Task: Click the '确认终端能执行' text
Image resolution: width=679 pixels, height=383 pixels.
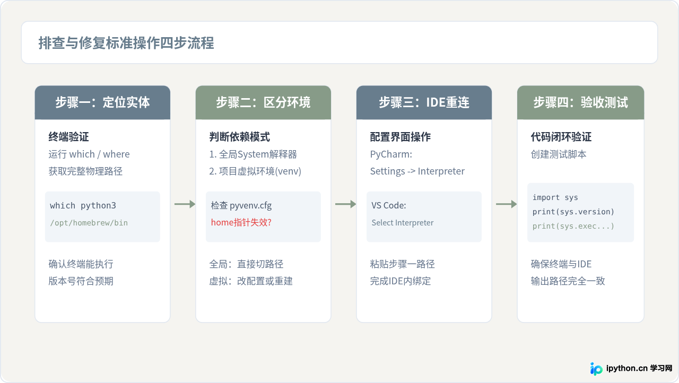Action: (81, 264)
